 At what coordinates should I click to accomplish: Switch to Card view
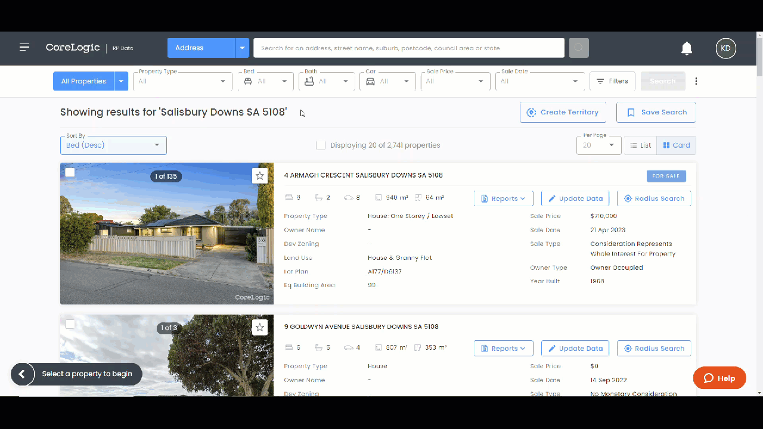click(676, 145)
